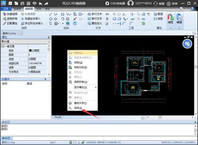Toggle the grid dots icon in status bar
Screen dimensions: 198x145
pyautogui.click(x=75, y=142)
